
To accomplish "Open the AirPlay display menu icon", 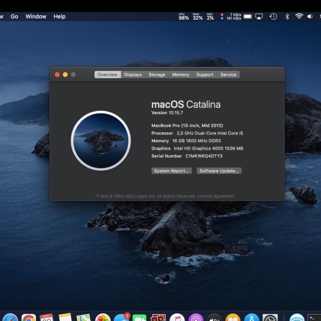I will 259,16.
